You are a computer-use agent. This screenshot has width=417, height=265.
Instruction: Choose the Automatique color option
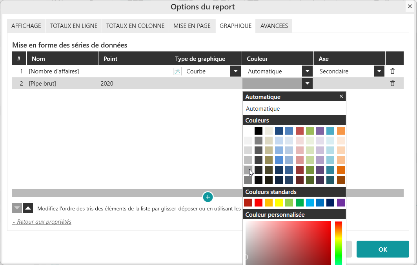coord(263,109)
